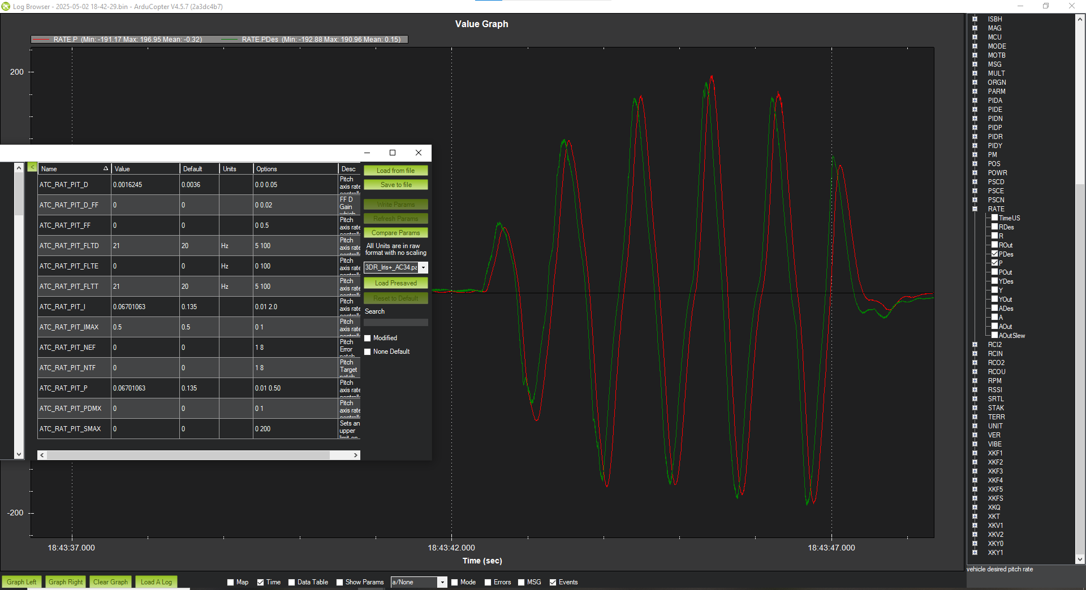Enable the POut field under RATE
Screen dimensions: 1086x590
(995, 272)
